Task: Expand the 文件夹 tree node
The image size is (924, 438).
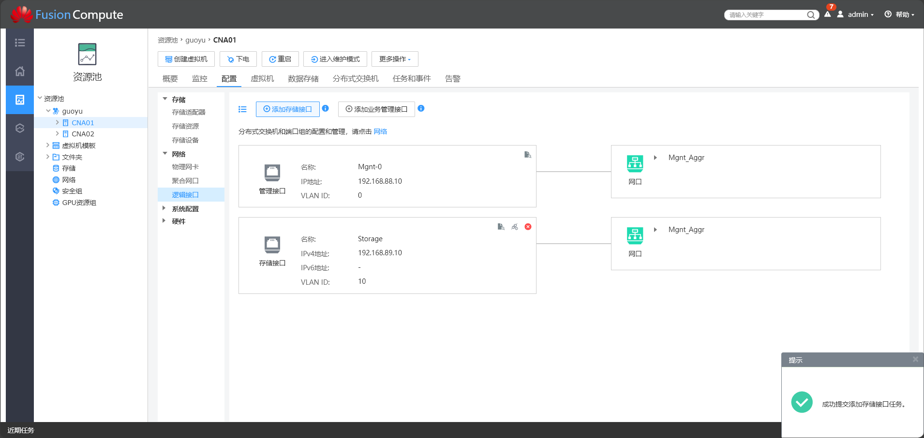Action: (47, 157)
